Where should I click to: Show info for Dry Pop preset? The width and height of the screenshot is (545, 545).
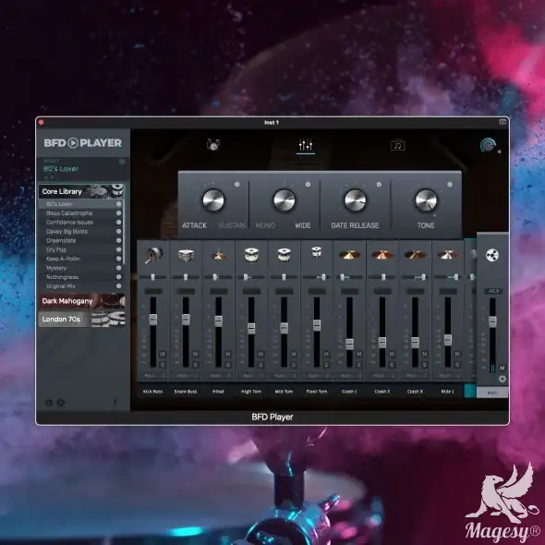click(x=118, y=249)
